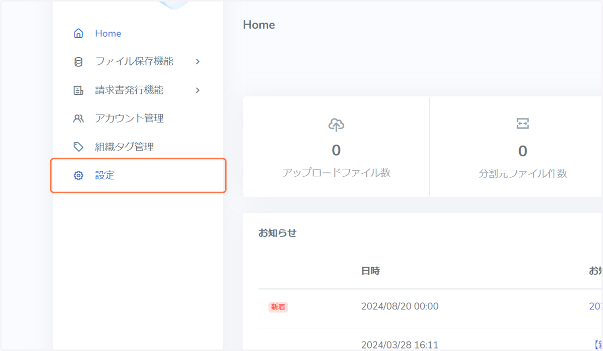Click the 2024/08/20 00:00 date cell
Image resolution: width=603 pixels, height=351 pixels.
[x=400, y=306]
